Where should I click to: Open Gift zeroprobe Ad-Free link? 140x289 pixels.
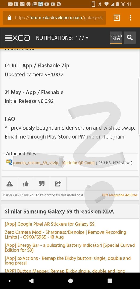click(x=120, y=195)
